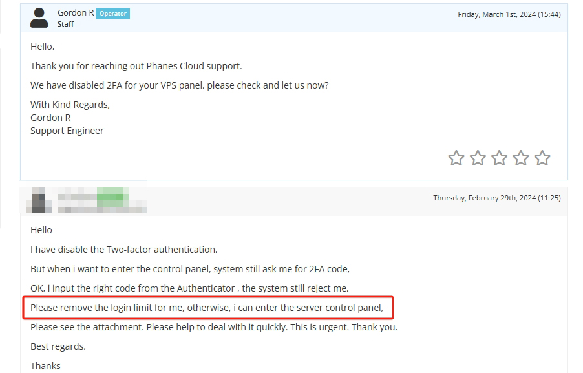Screen dimensions: 583x373
Task: Rate the reply five stars
Action: pyautogui.click(x=542, y=158)
